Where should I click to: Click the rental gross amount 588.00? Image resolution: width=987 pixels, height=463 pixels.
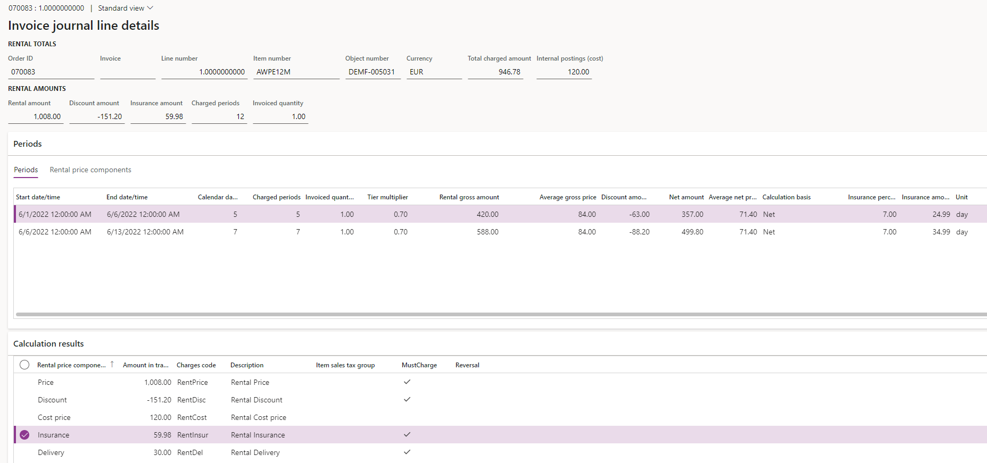pos(487,232)
